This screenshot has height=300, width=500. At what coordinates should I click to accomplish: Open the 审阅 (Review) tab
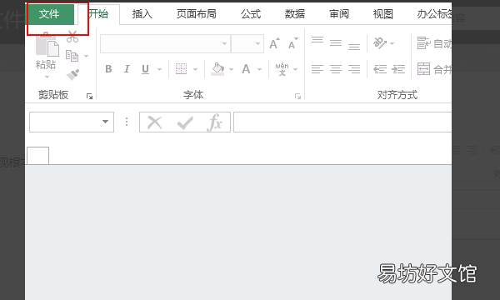339,14
